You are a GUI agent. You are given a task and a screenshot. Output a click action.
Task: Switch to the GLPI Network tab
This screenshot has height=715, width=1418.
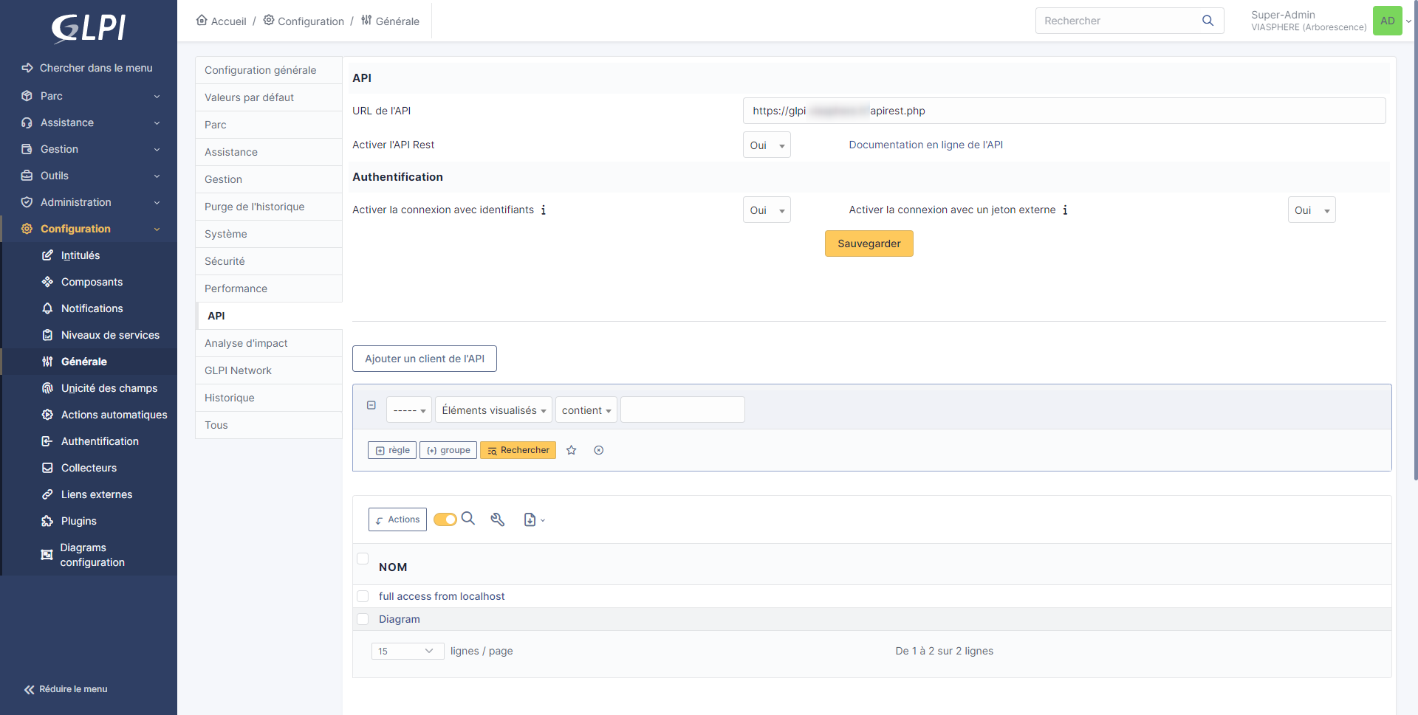(x=238, y=370)
